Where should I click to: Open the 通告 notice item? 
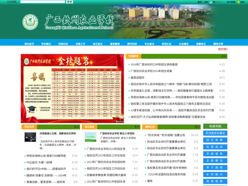[x=149, y=181]
